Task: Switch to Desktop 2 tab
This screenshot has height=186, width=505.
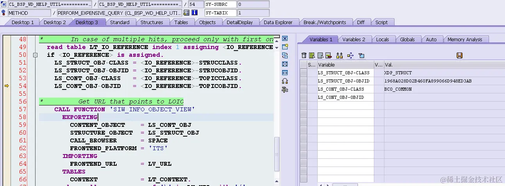Action: coord(55,22)
